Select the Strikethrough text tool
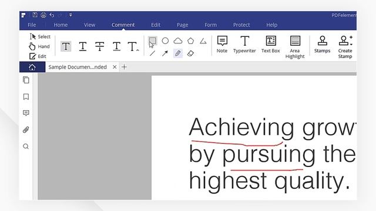This screenshot has width=376, height=211. point(99,46)
